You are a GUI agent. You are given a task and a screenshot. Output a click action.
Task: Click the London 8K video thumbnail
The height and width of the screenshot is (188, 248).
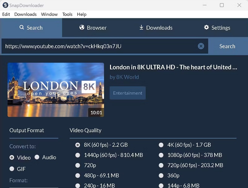pos(56,90)
